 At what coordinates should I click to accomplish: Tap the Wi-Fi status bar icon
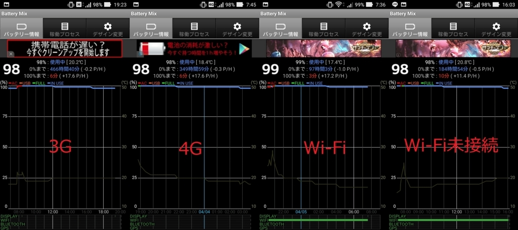(x=338, y=5)
